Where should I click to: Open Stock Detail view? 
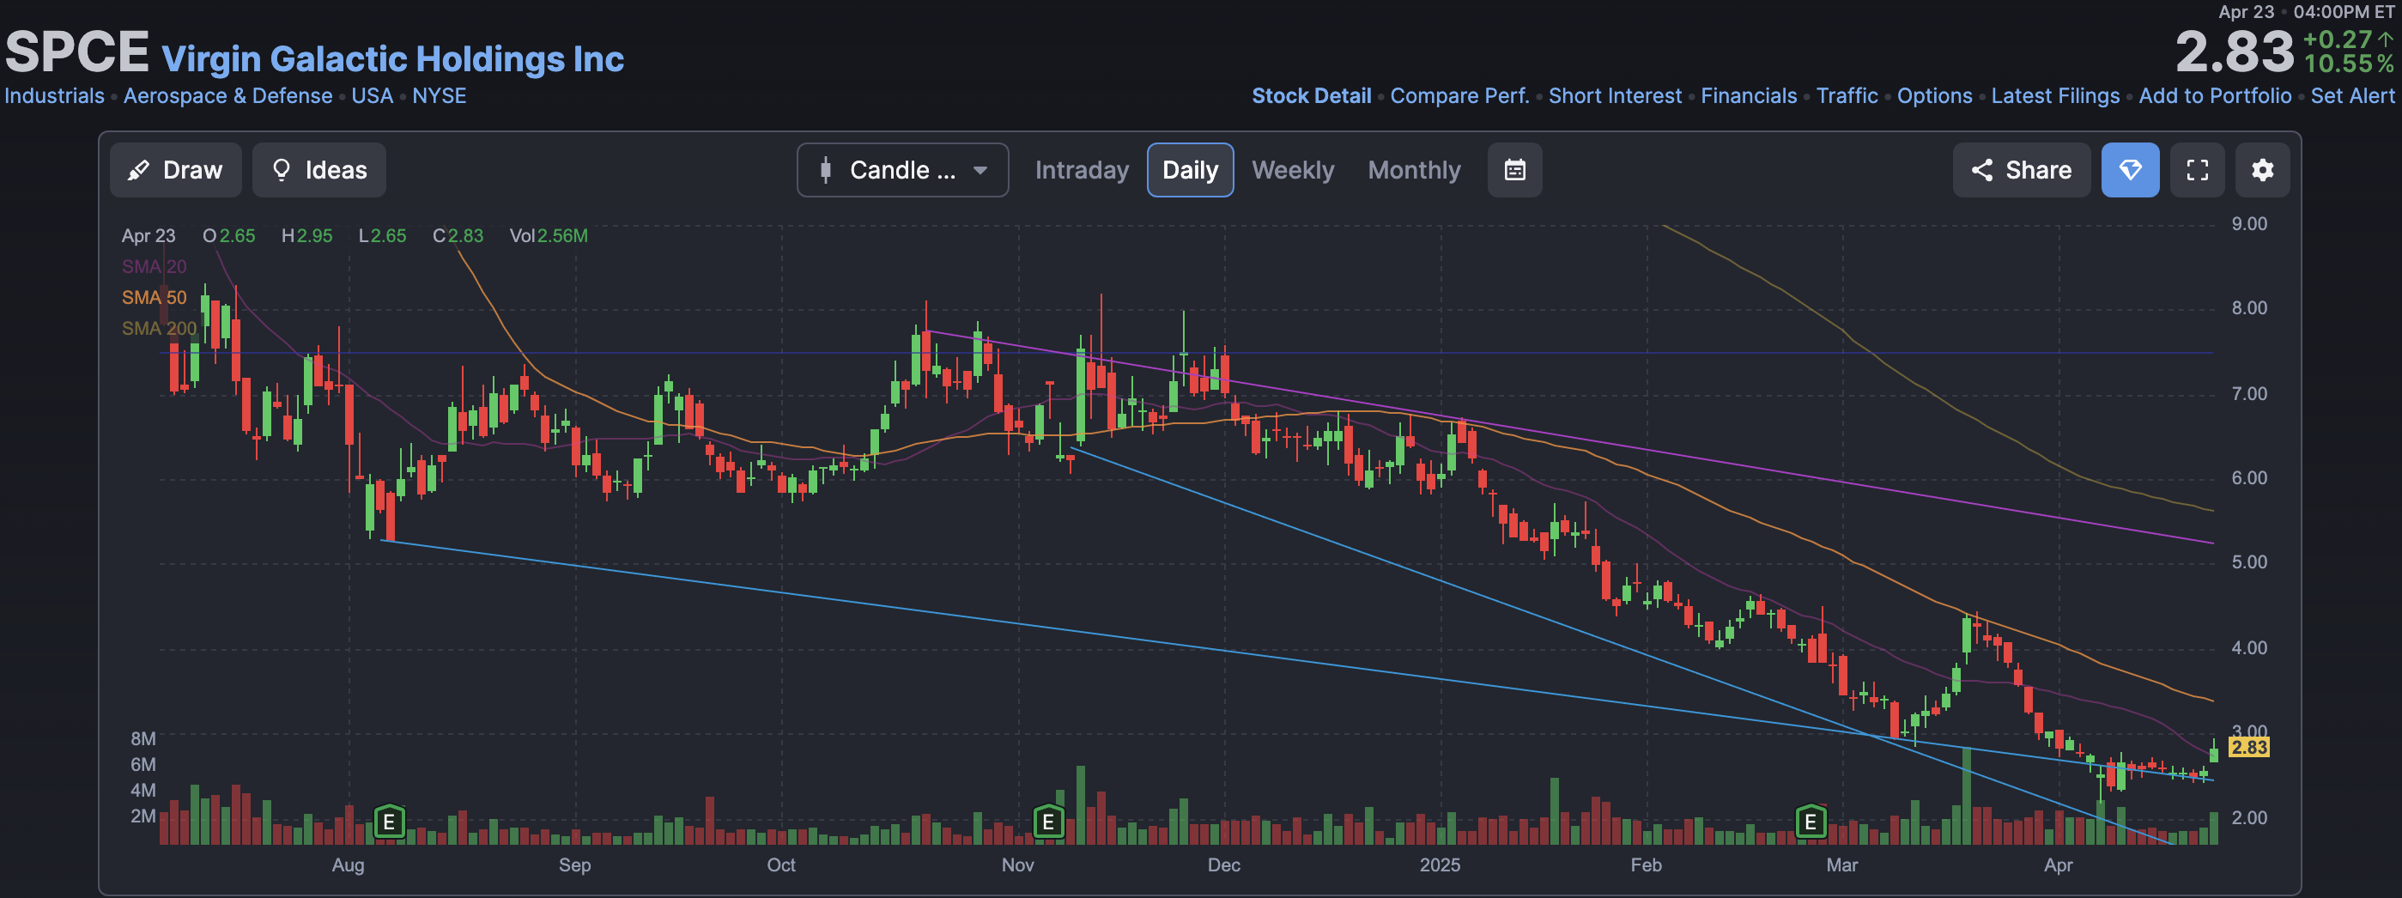coord(1311,96)
